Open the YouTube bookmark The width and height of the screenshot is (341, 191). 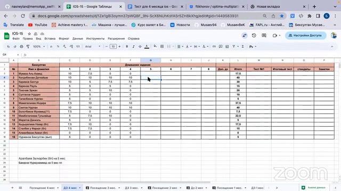coord(38,25)
